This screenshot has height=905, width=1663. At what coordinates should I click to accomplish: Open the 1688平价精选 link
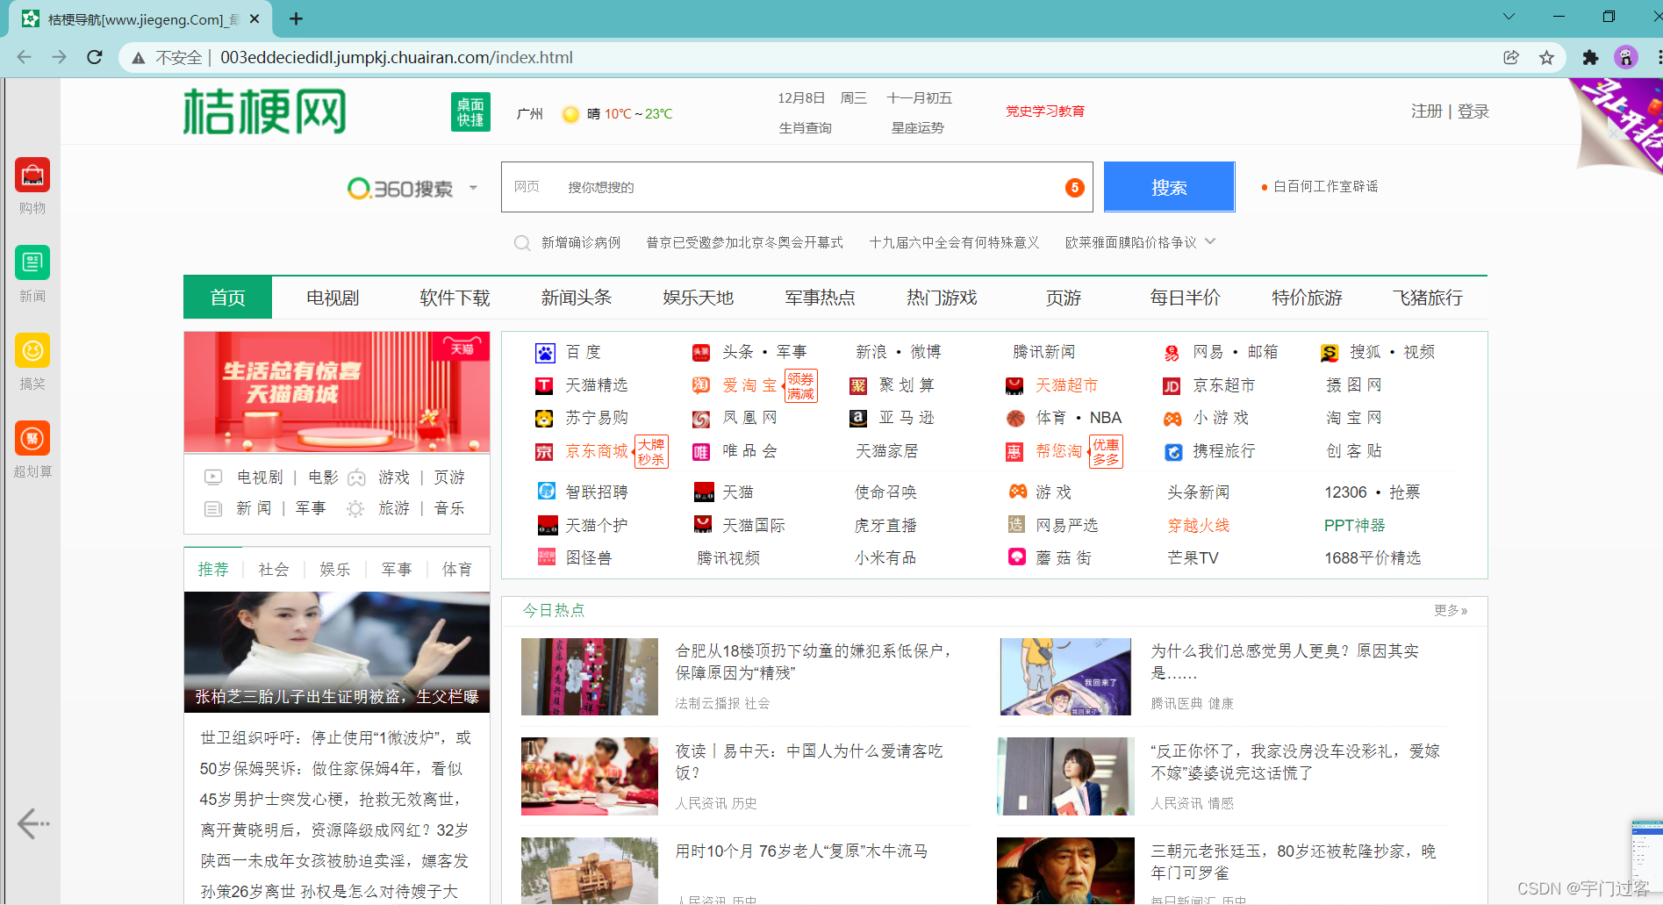[1373, 558]
